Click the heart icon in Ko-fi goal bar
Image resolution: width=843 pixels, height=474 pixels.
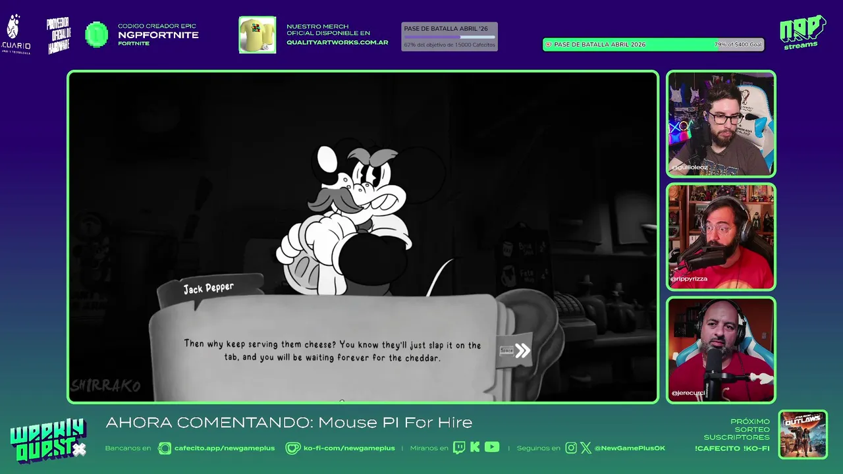tap(548, 45)
